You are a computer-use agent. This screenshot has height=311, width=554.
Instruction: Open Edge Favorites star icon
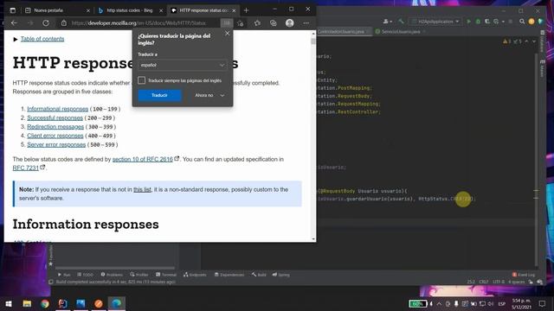[257, 23]
